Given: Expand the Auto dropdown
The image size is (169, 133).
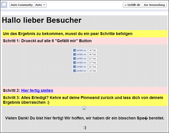Looking at the screenshot, I should [40, 5].
